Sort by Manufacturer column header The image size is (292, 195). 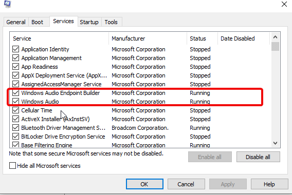(x=148, y=38)
